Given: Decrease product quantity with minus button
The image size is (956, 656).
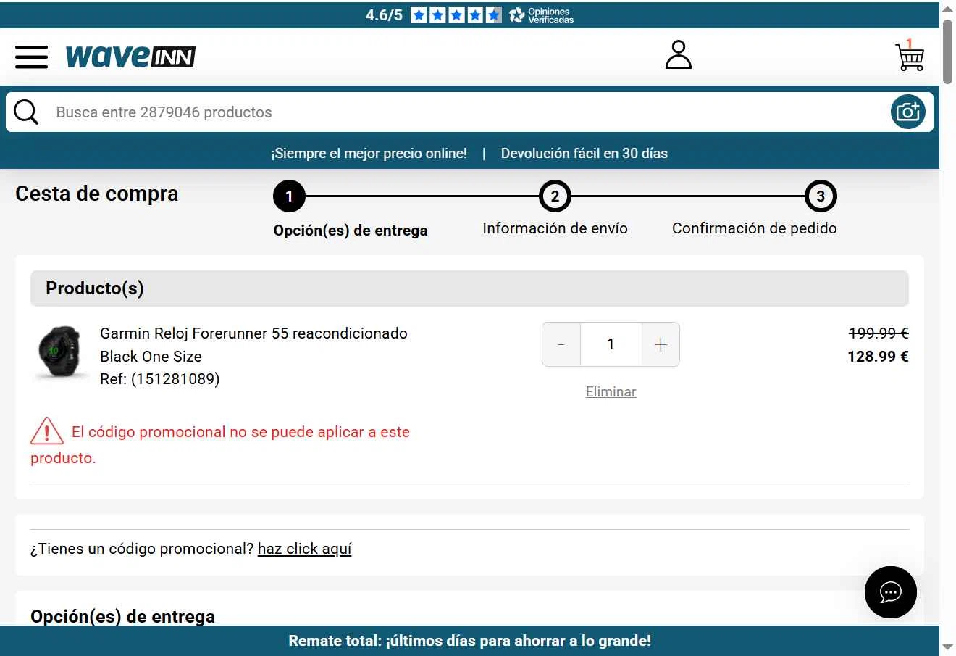Looking at the screenshot, I should click(561, 344).
